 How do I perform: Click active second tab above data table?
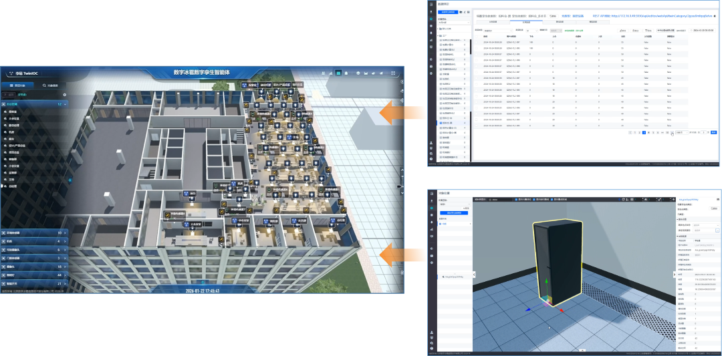(x=526, y=22)
